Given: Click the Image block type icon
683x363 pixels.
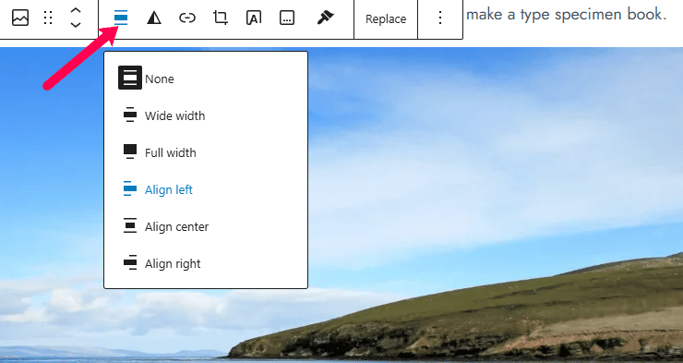Looking at the screenshot, I should pos(20,18).
